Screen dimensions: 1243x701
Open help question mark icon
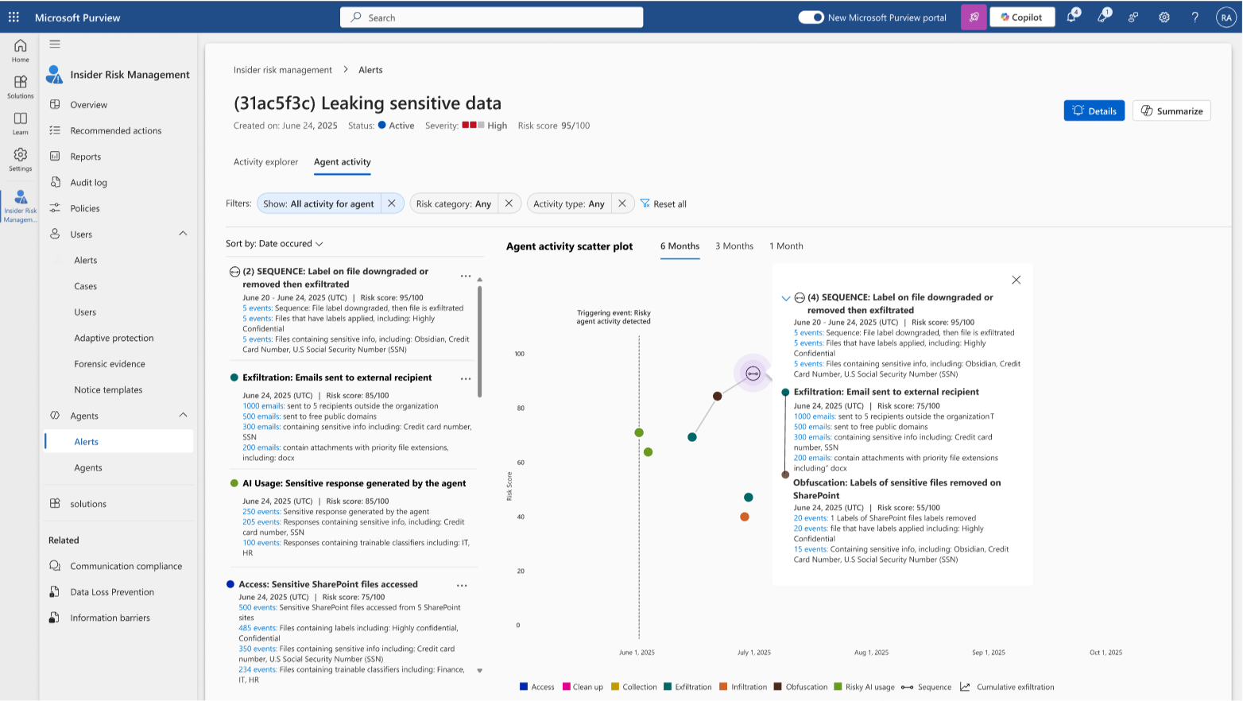pyautogui.click(x=1195, y=17)
